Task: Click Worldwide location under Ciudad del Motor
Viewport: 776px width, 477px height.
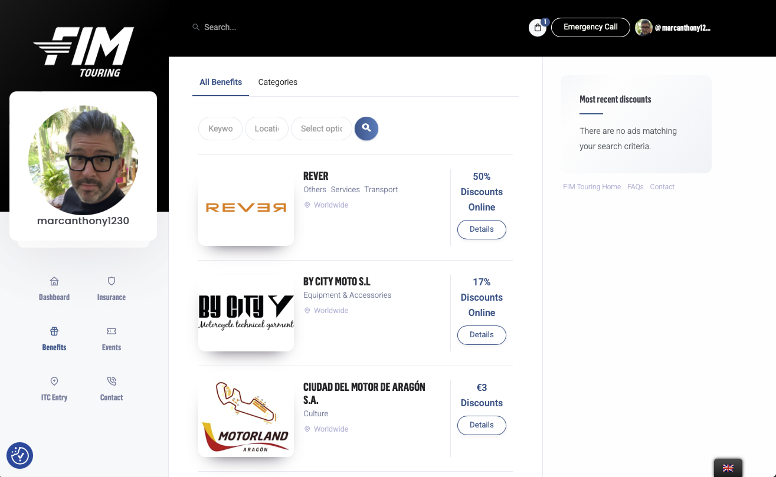Action: [331, 429]
